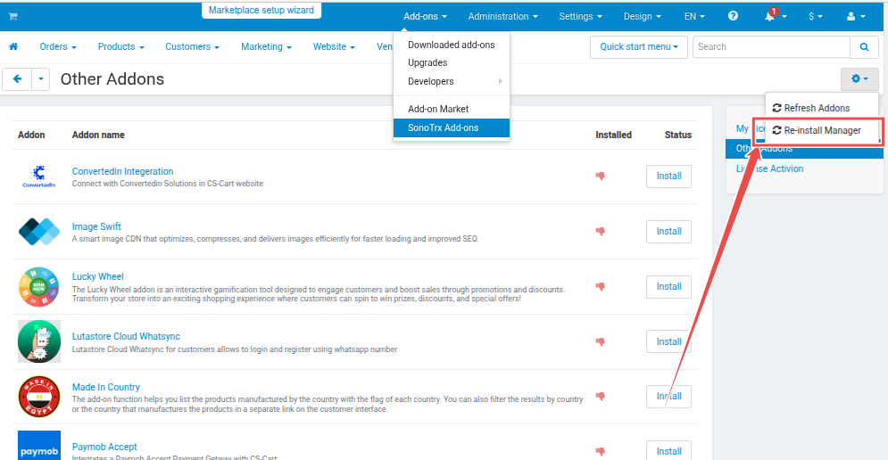This screenshot has height=460, width=888.
Task: Open the help question mark icon
Action: point(733,16)
